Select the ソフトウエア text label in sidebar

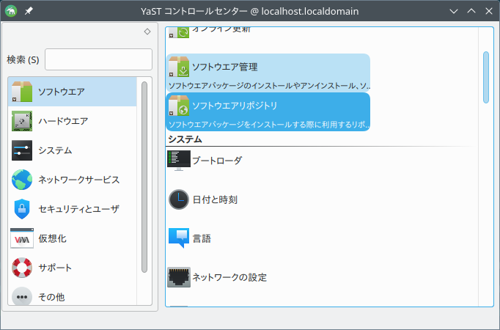click(x=62, y=92)
